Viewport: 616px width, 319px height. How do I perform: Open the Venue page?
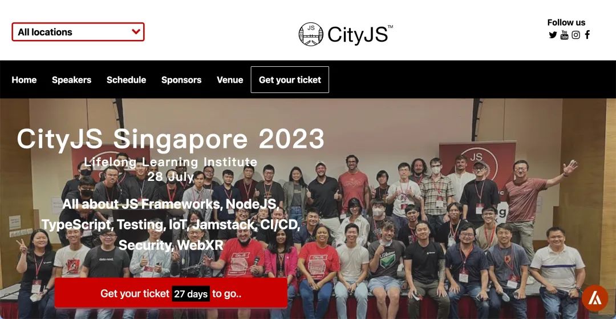click(230, 80)
